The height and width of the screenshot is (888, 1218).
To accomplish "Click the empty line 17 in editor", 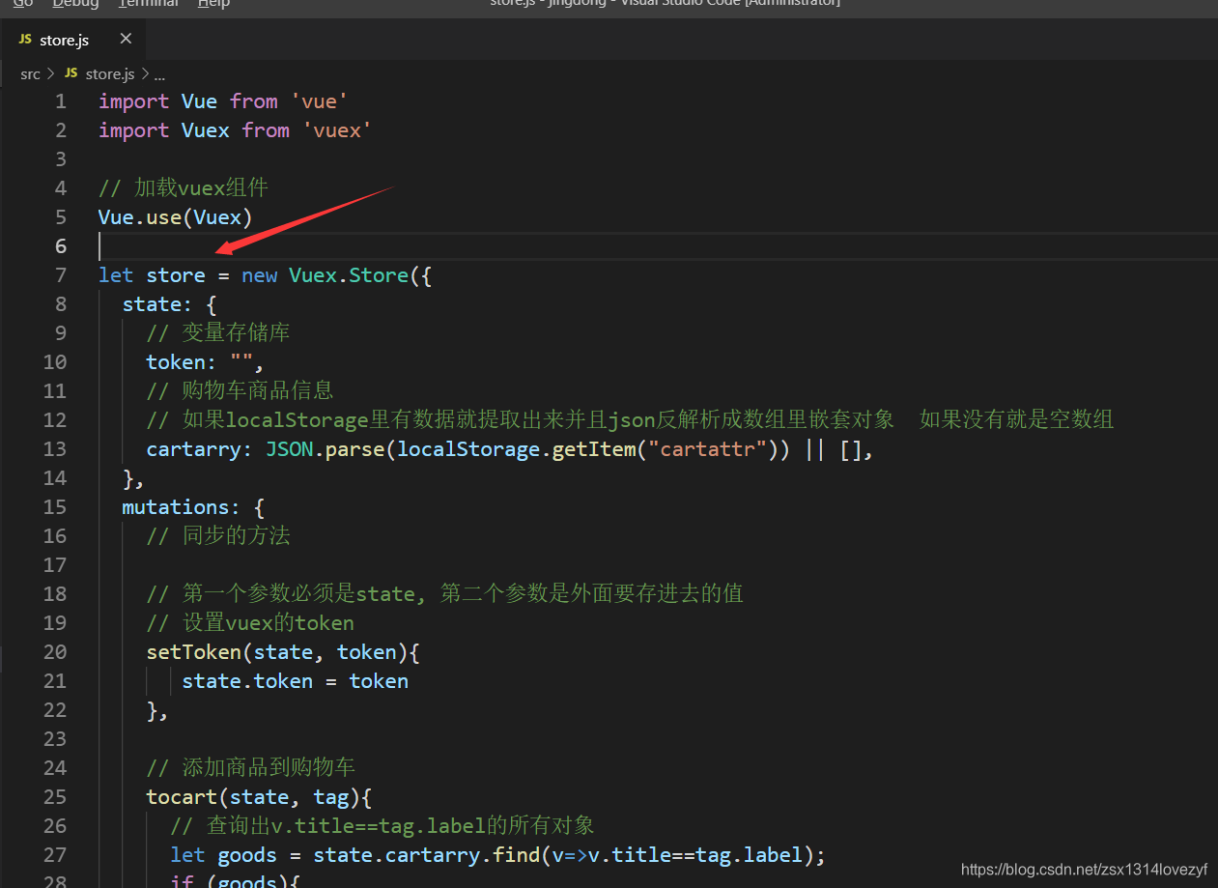I will [x=657, y=565].
